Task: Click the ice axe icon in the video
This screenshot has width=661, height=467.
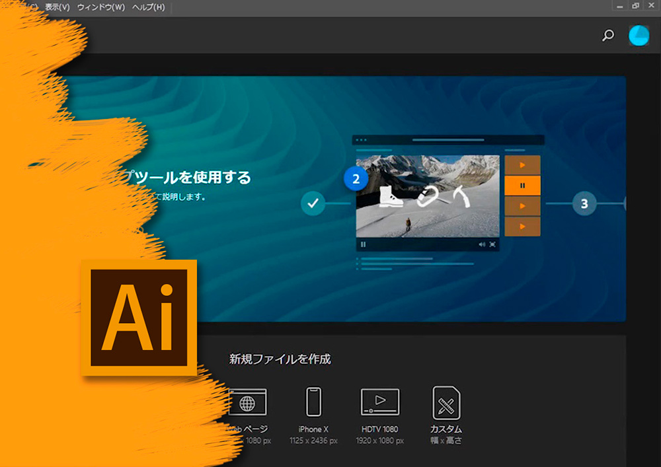Action: (463, 196)
